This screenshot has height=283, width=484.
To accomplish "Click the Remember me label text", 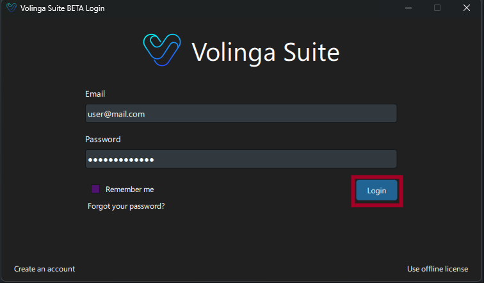I will [129, 190].
